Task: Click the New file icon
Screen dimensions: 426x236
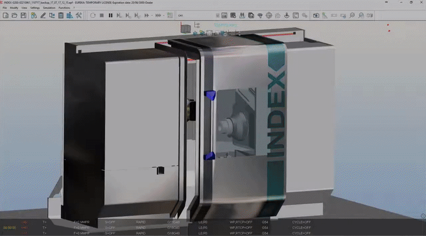Action: [x=5, y=15]
